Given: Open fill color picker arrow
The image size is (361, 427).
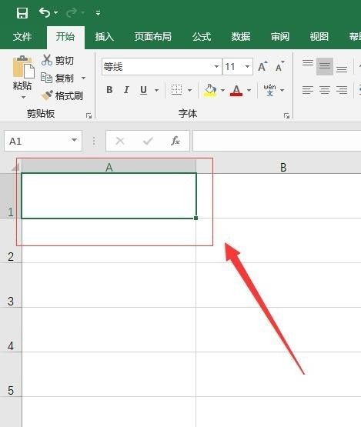Looking at the screenshot, I should (222, 90).
